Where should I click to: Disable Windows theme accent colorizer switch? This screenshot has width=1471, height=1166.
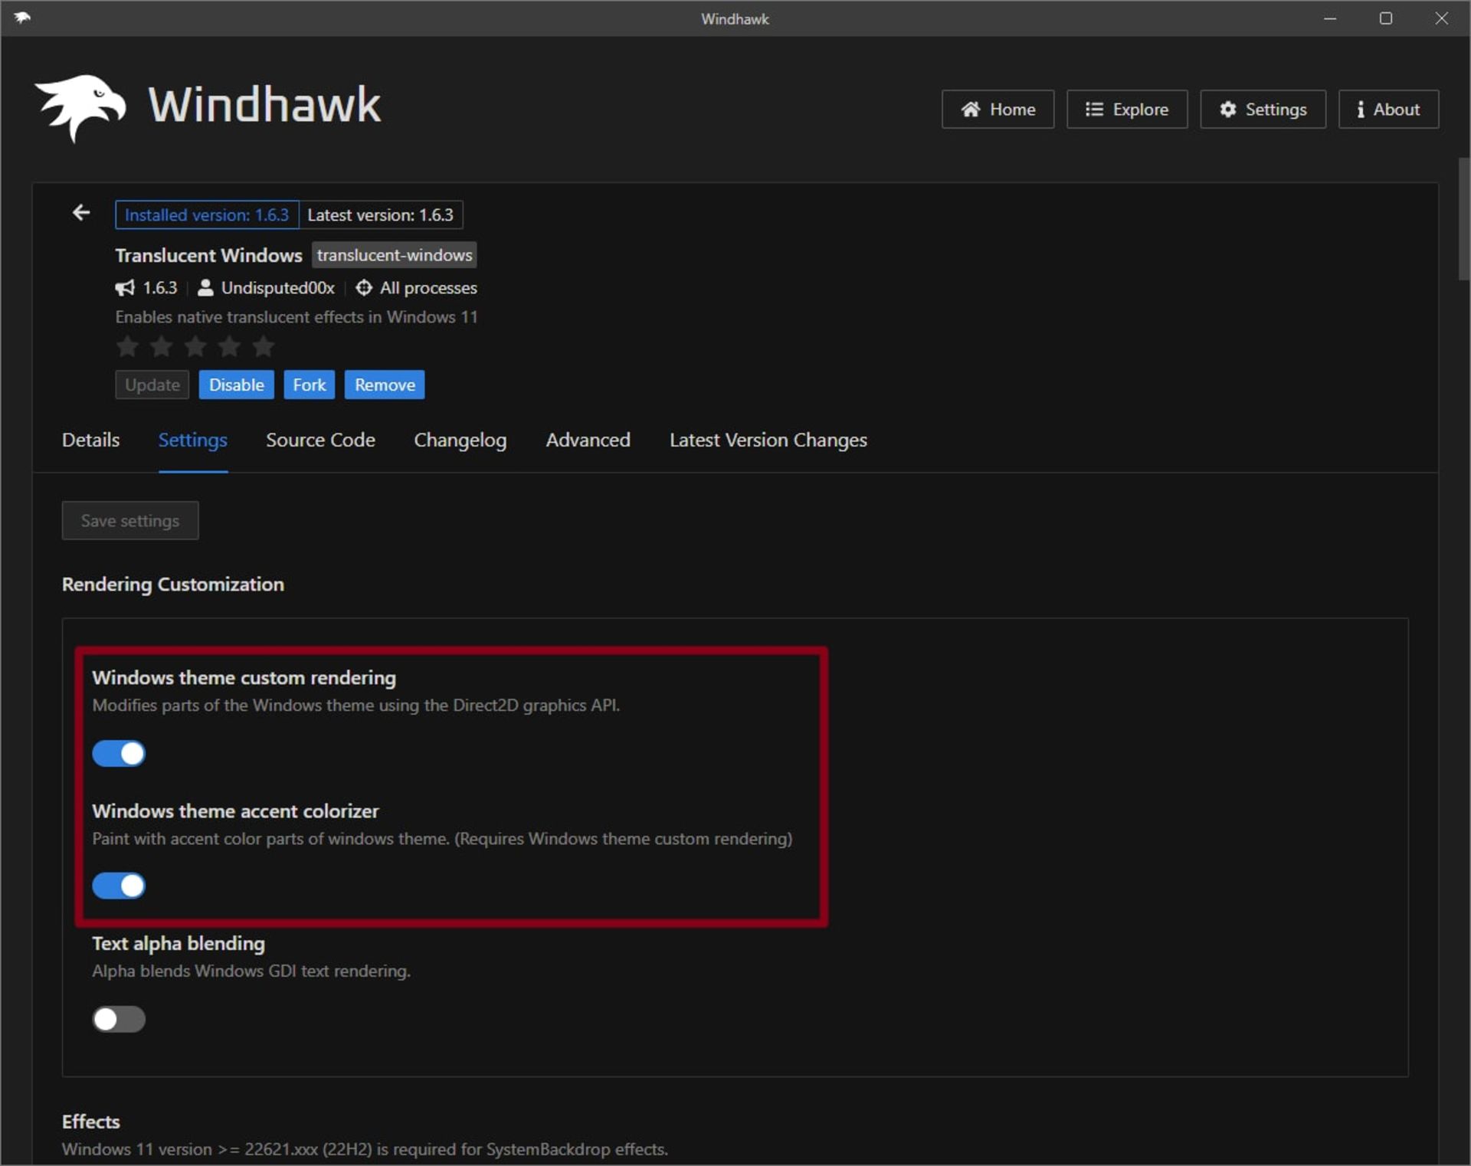[x=119, y=886]
